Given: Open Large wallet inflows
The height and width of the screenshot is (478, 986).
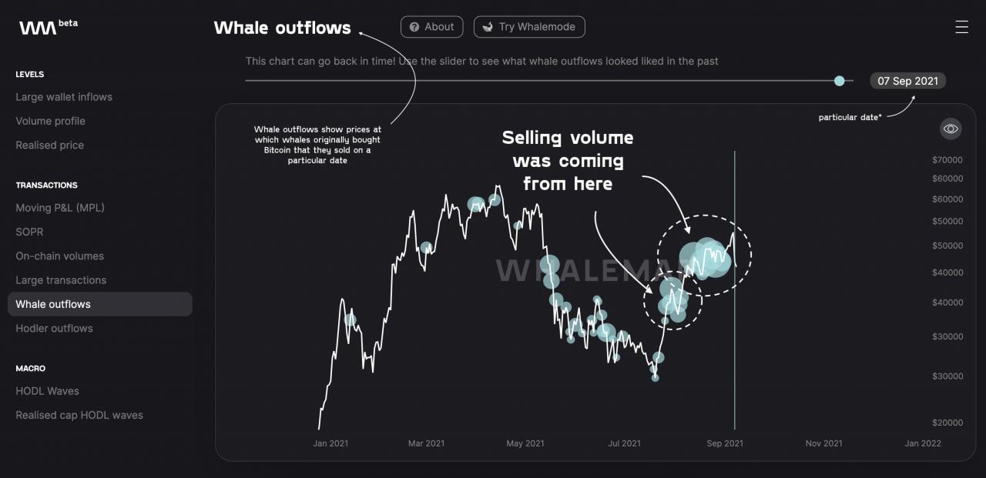Looking at the screenshot, I should coord(64,97).
